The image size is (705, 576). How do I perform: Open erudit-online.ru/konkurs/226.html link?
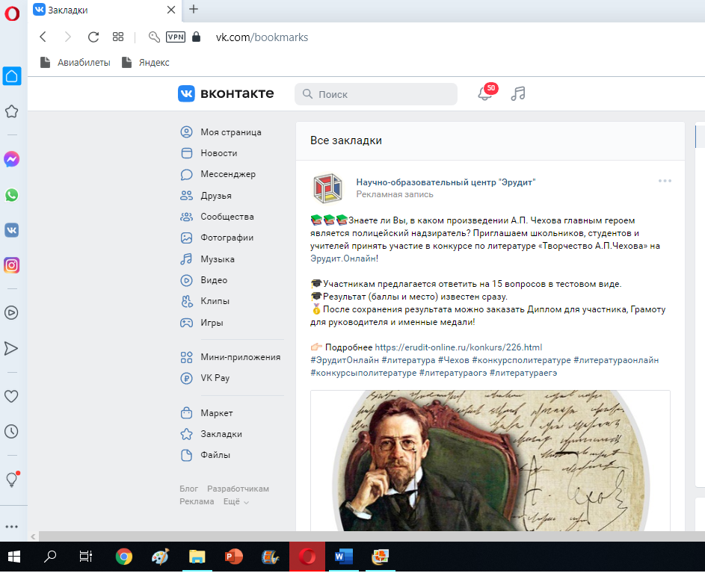pos(458,347)
